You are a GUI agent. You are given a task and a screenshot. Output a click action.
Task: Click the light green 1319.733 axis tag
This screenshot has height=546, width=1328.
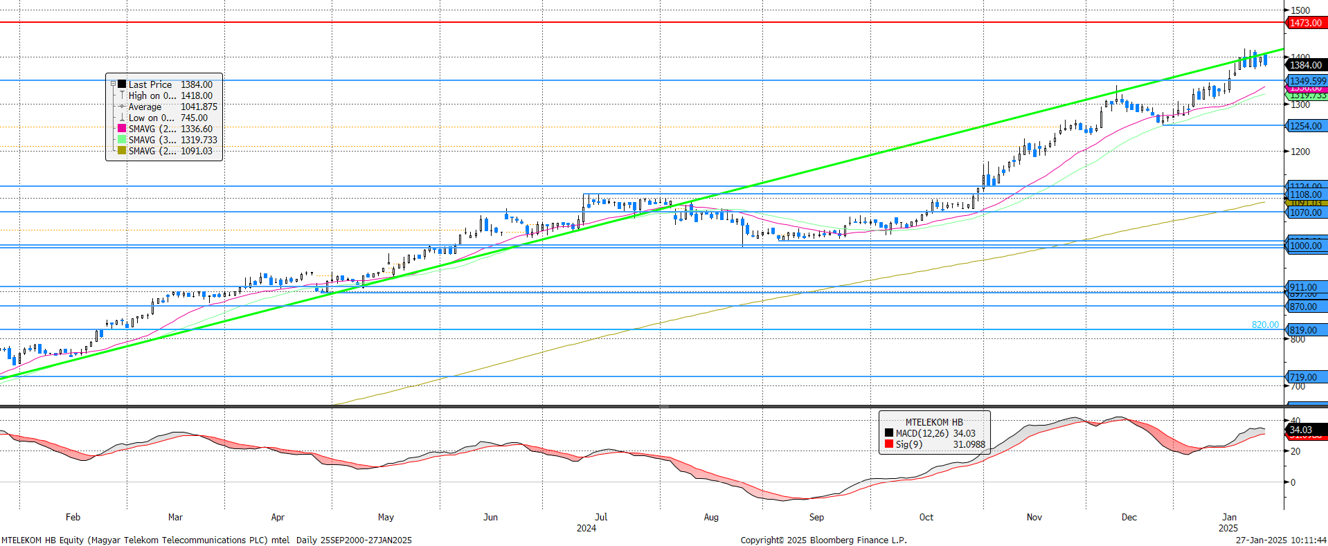(1307, 96)
